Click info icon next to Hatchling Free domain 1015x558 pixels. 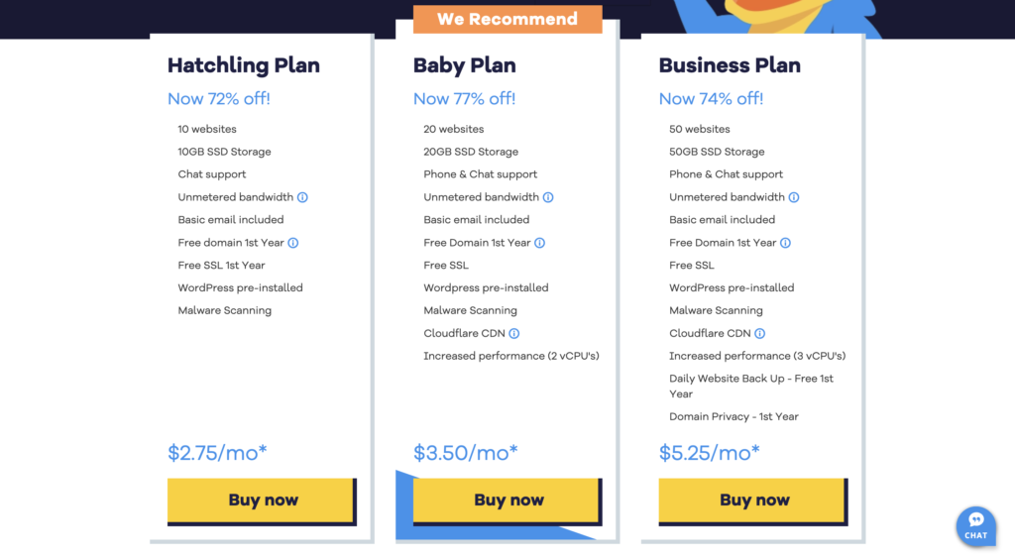(x=293, y=243)
